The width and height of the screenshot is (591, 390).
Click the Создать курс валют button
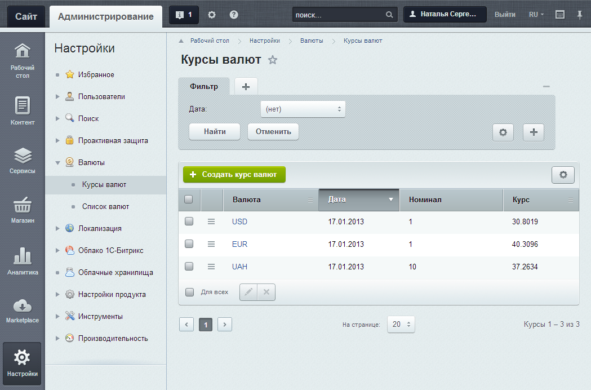[x=234, y=175]
